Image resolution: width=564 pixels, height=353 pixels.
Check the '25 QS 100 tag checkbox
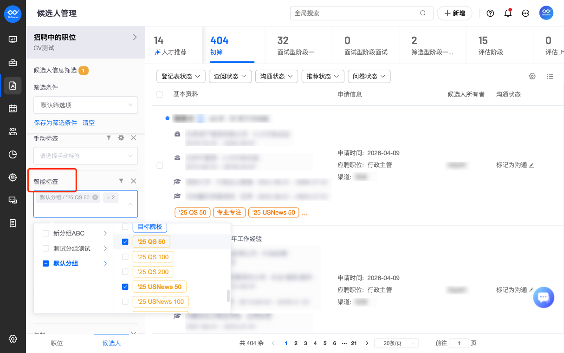pyautogui.click(x=125, y=257)
